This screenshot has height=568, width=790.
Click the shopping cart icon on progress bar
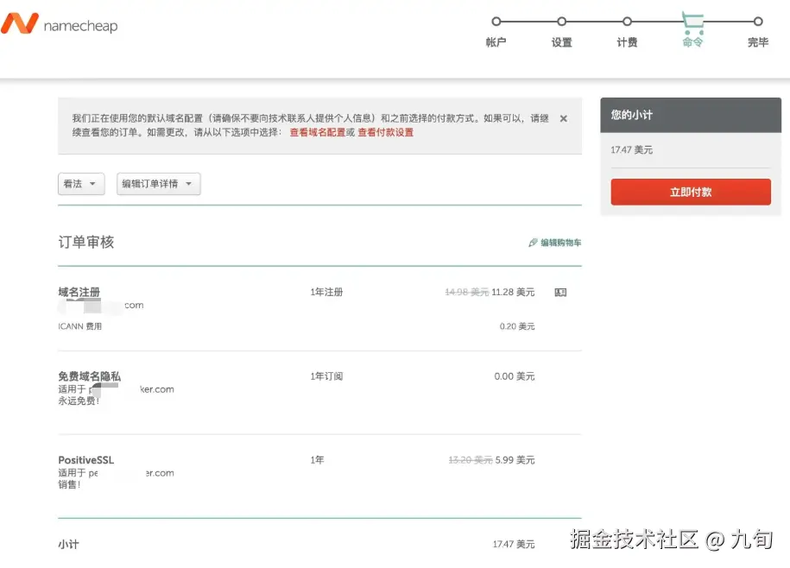pyautogui.click(x=692, y=21)
